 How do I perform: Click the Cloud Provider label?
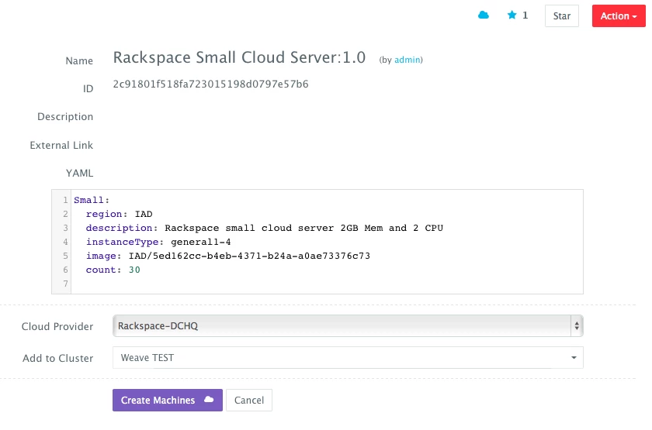(57, 327)
